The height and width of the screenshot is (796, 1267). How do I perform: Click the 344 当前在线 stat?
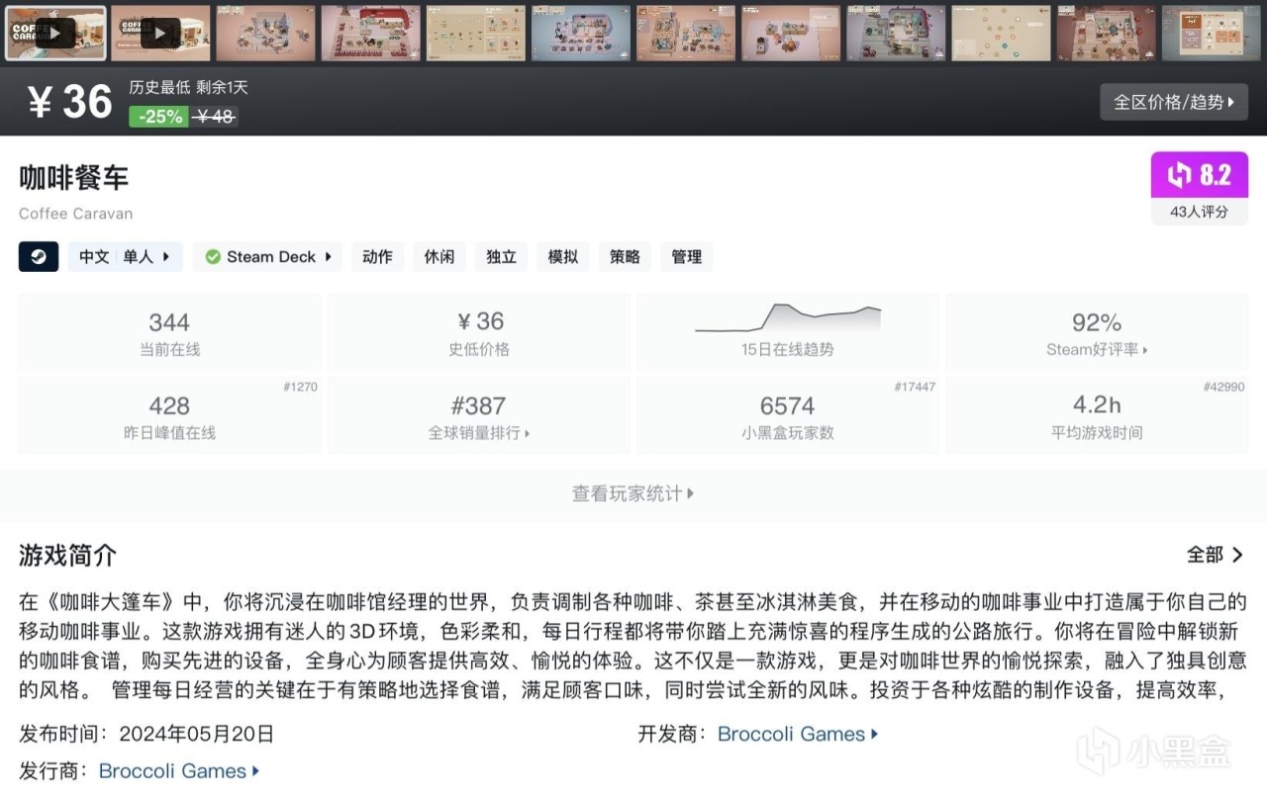click(x=169, y=330)
